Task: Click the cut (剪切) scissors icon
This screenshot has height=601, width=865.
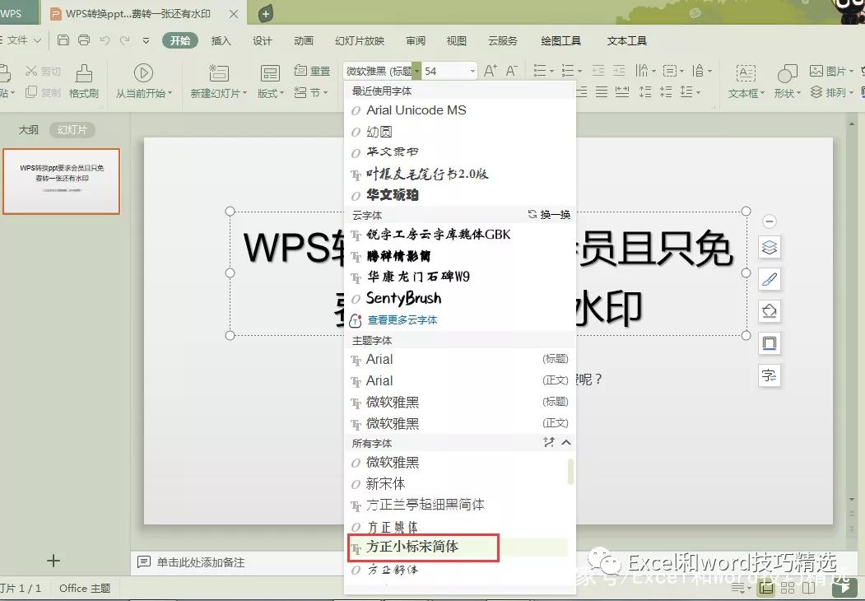Action: tap(31, 71)
